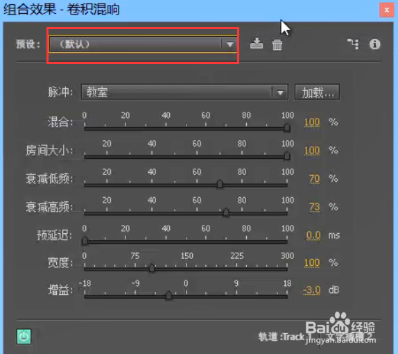398x354 pixels.
Task: Click the 预延迟 pre-delay slider handle
Action: coord(85,240)
